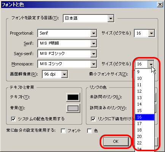
Task: Pick size 9 from the size list
Action: point(144,72)
